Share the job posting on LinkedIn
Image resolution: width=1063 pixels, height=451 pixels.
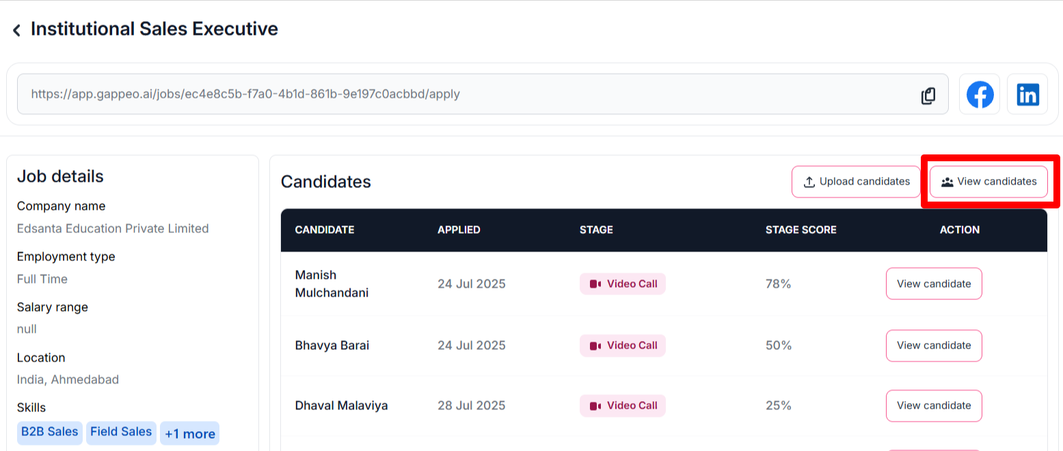click(1027, 94)
